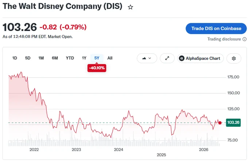Add DIS to watchlist with star icon
Viewport: 248px width, 161px height.
coord(130,7)
